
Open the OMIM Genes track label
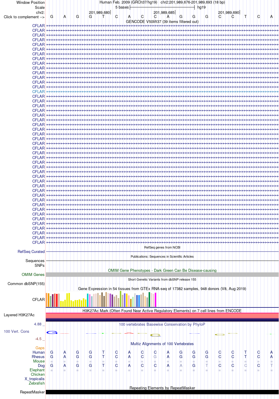tap(33, 274)
